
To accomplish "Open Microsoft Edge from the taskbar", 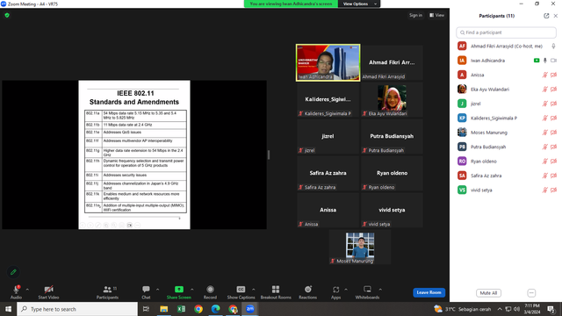I will point(215,309).
